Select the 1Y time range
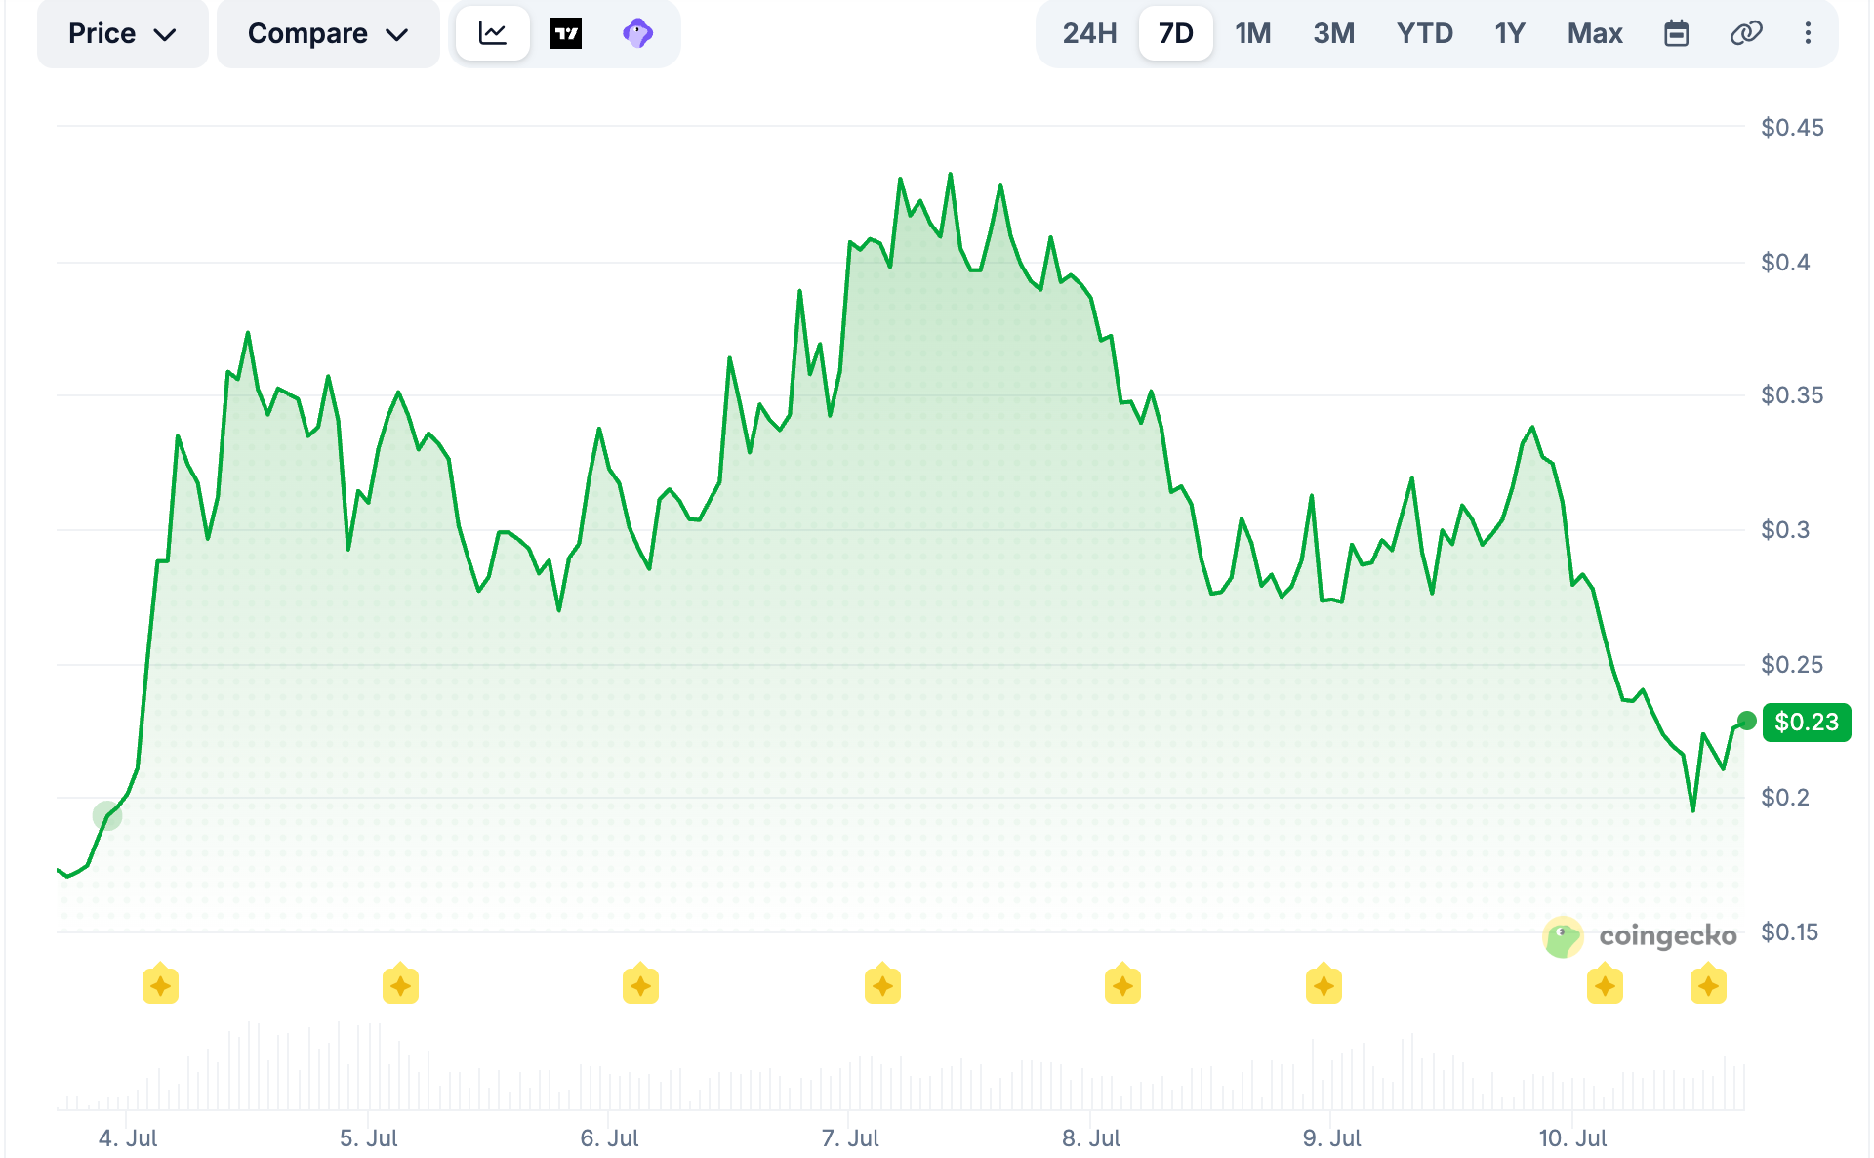 coord(1510,34)
